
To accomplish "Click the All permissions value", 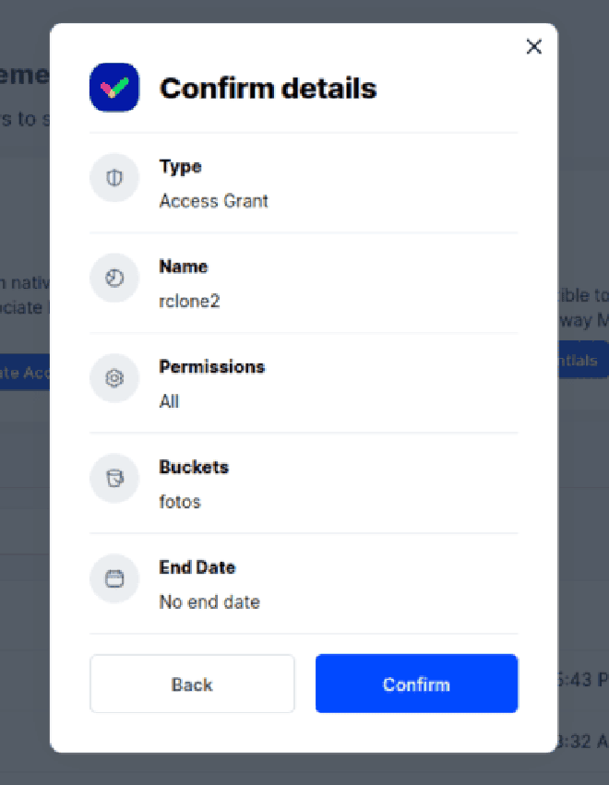I will pyautogui.click(x=169, y=401).
